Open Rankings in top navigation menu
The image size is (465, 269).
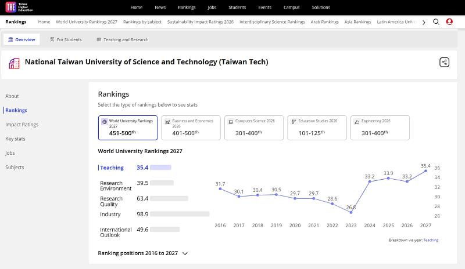187,8
